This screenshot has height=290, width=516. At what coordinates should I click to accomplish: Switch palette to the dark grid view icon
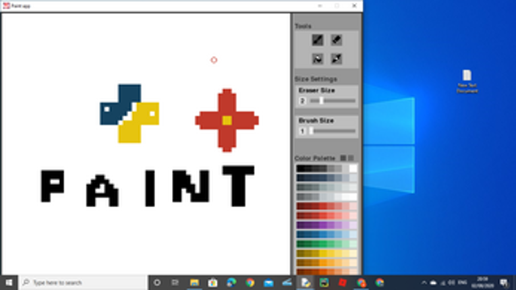(343, 158)
